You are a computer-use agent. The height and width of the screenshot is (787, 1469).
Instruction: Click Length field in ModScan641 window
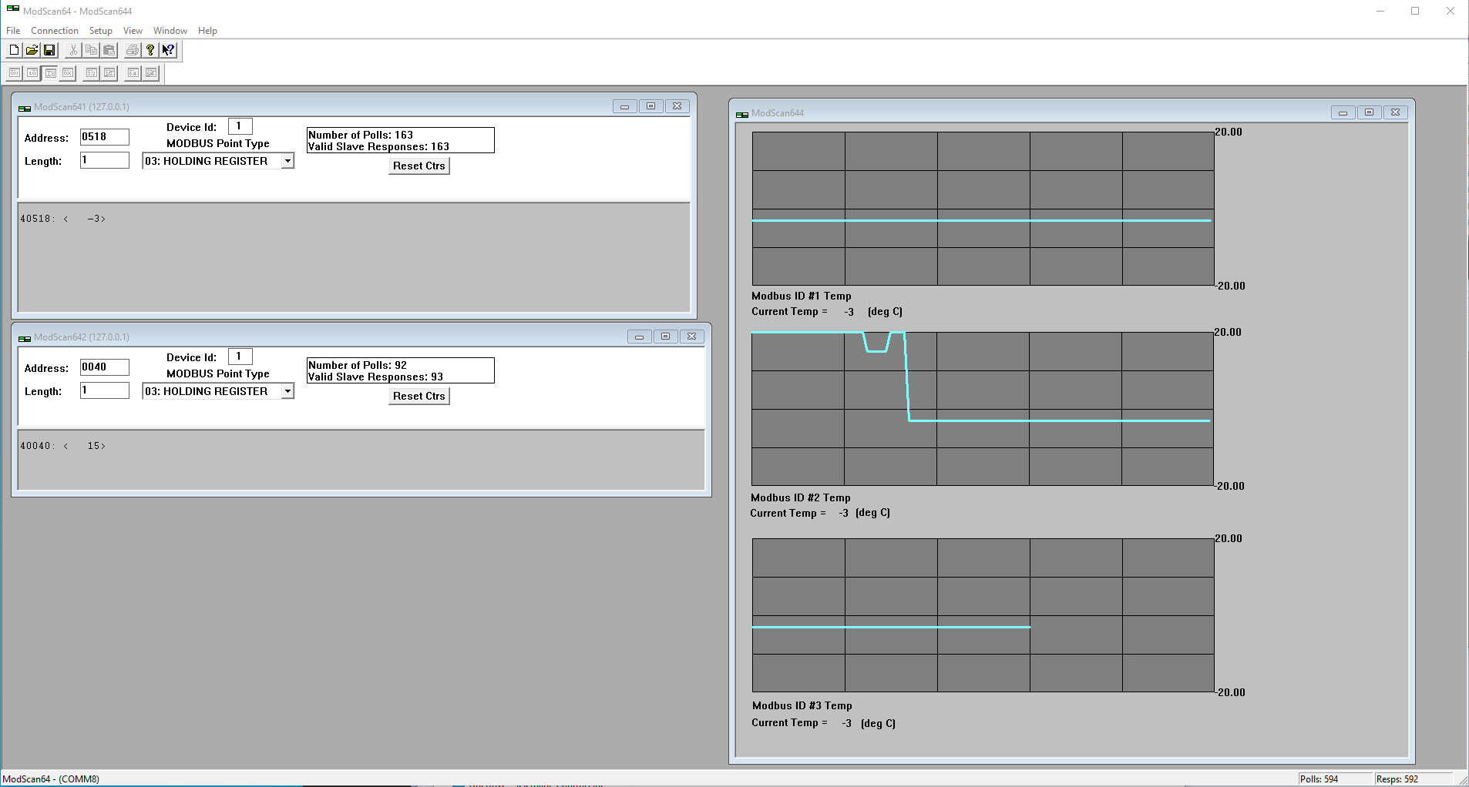(105, 160)
